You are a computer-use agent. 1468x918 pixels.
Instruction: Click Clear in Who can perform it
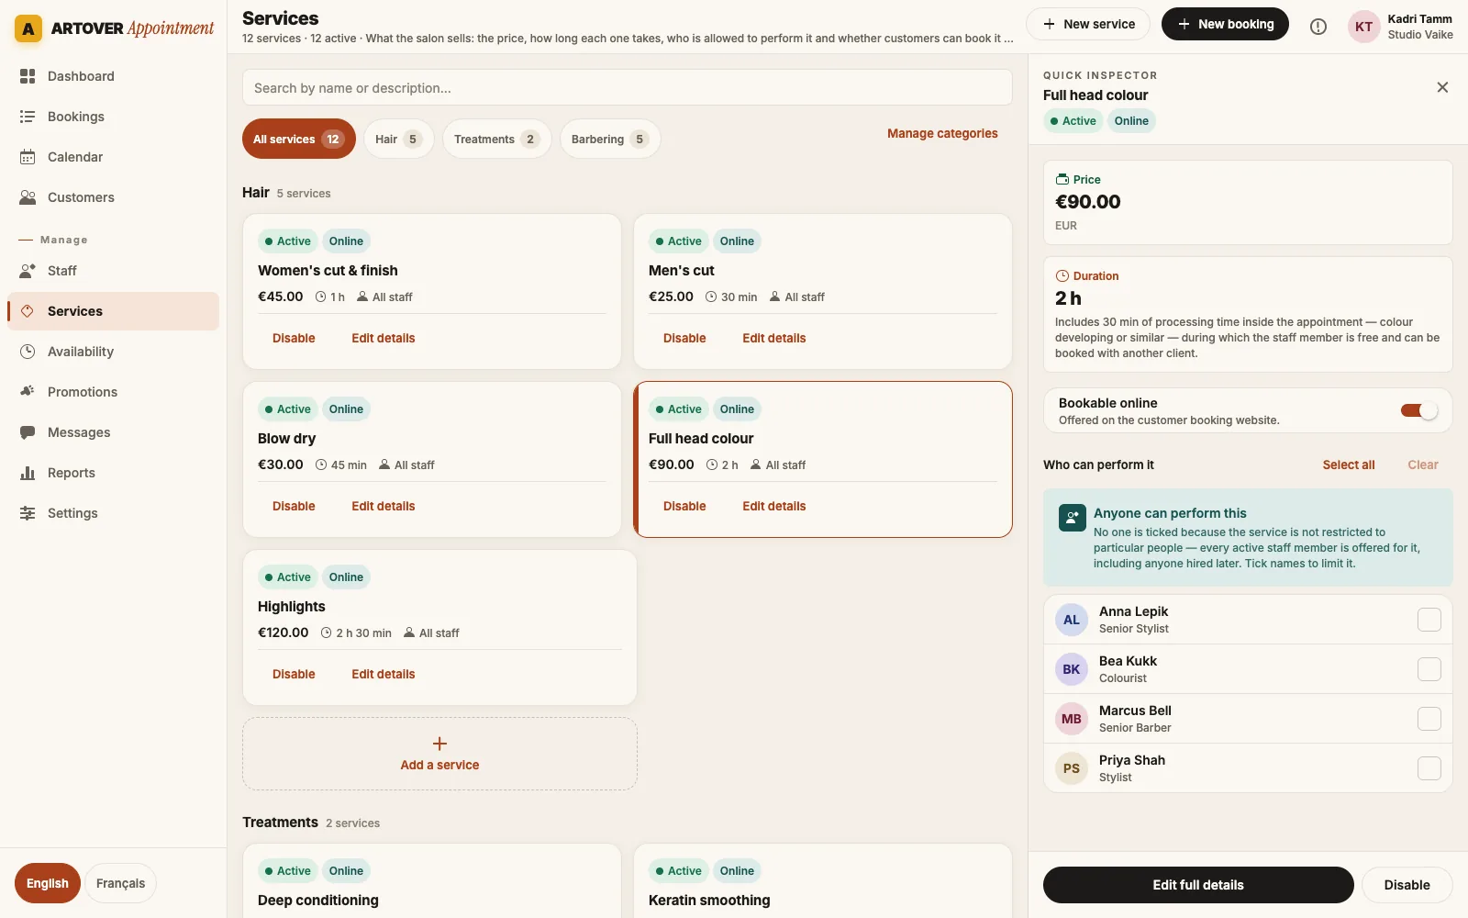[x=1423, y=465]
